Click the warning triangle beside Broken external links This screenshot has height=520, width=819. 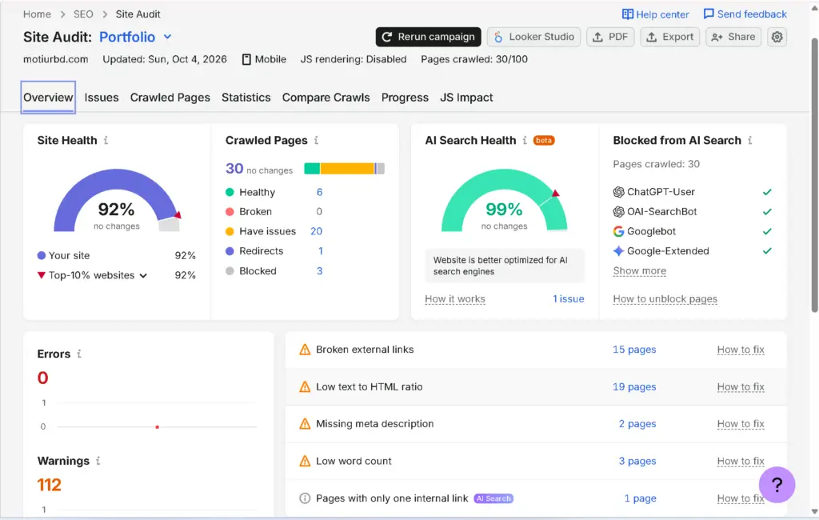tap(305, 350)
